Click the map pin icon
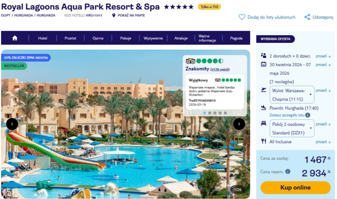337x199 pixels. (x=114, y=15)
